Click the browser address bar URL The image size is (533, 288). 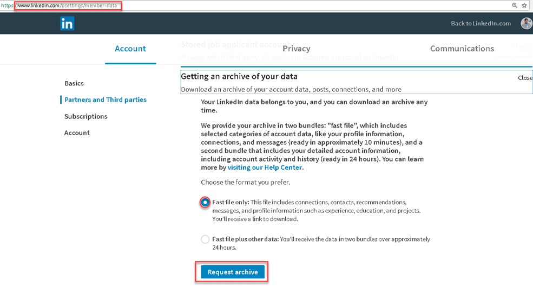(67, 5)
